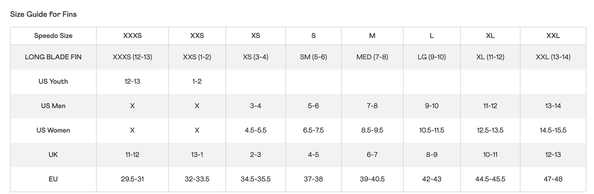Click the "US Youth" row label
This screenshot has width=594, height=194.
(53, 81)
